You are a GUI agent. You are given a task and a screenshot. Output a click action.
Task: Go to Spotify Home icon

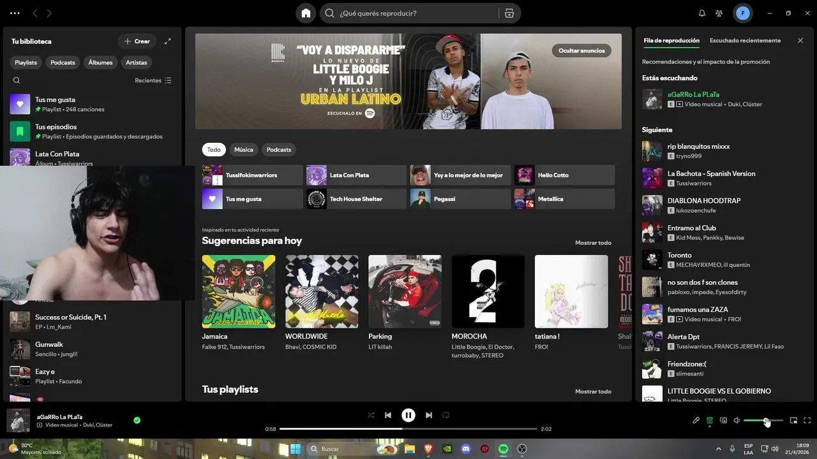(x=306, y=13)
